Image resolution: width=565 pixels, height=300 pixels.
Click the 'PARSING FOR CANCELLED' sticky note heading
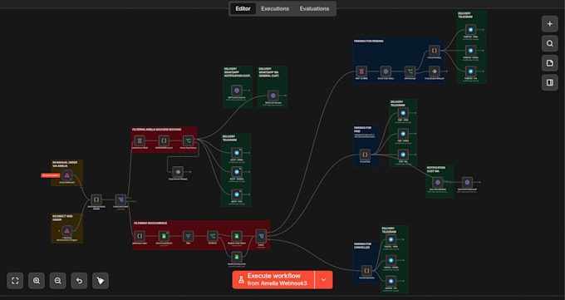363,246
